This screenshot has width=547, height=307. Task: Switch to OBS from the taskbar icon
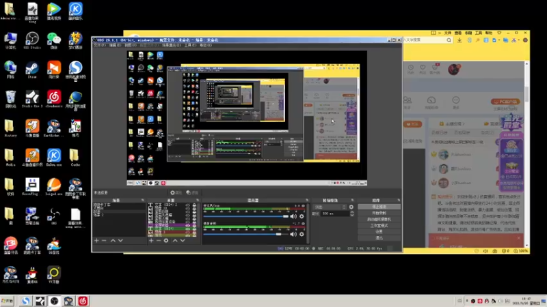point(54,301)
